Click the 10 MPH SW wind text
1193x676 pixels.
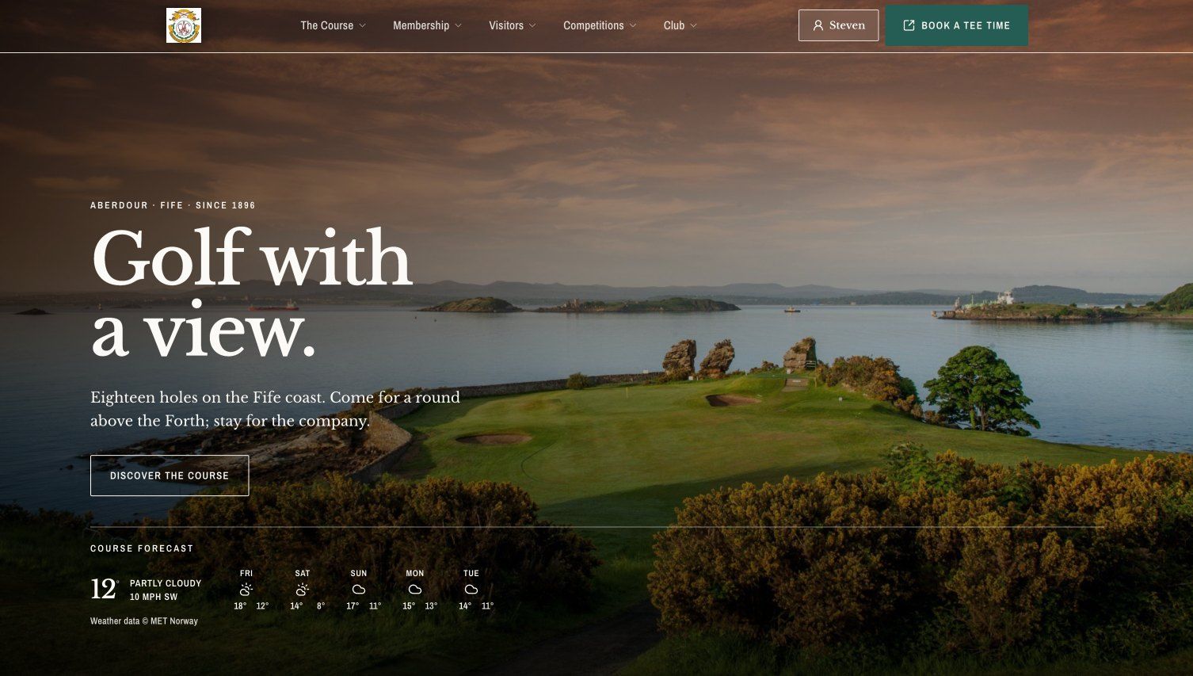coord(154,597)
